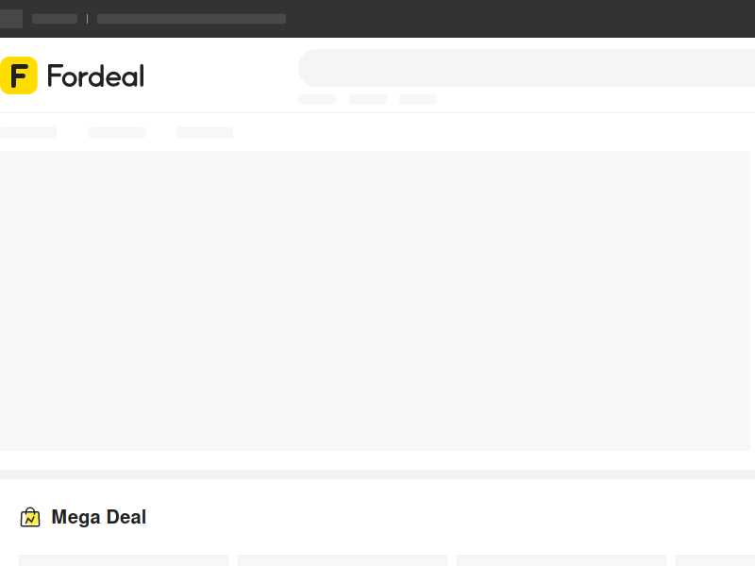Select the first suggestion chip under search
Viewport: 755px width, 566px height.
tap(317, 99)
